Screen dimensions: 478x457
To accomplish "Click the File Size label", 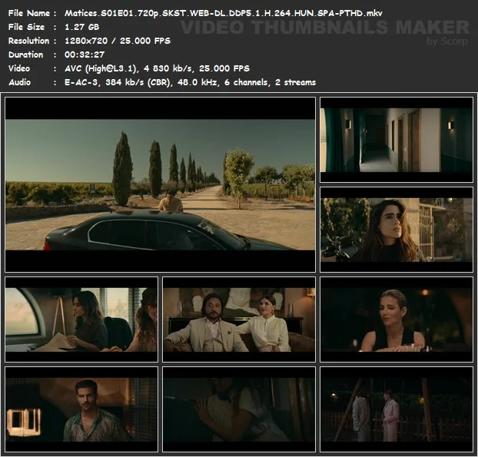I will pos(27,27).
